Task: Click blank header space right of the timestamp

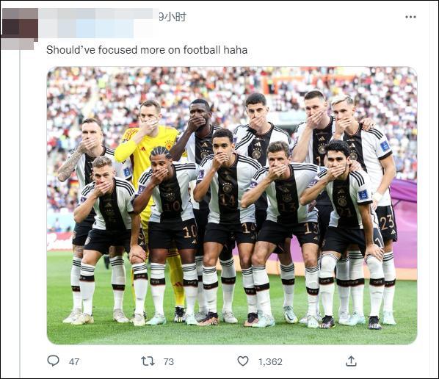Action: point(294,17)
